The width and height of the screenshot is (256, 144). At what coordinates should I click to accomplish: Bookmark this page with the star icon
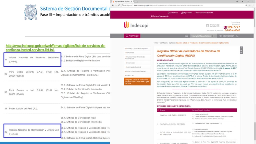click(x=246, y=5)
